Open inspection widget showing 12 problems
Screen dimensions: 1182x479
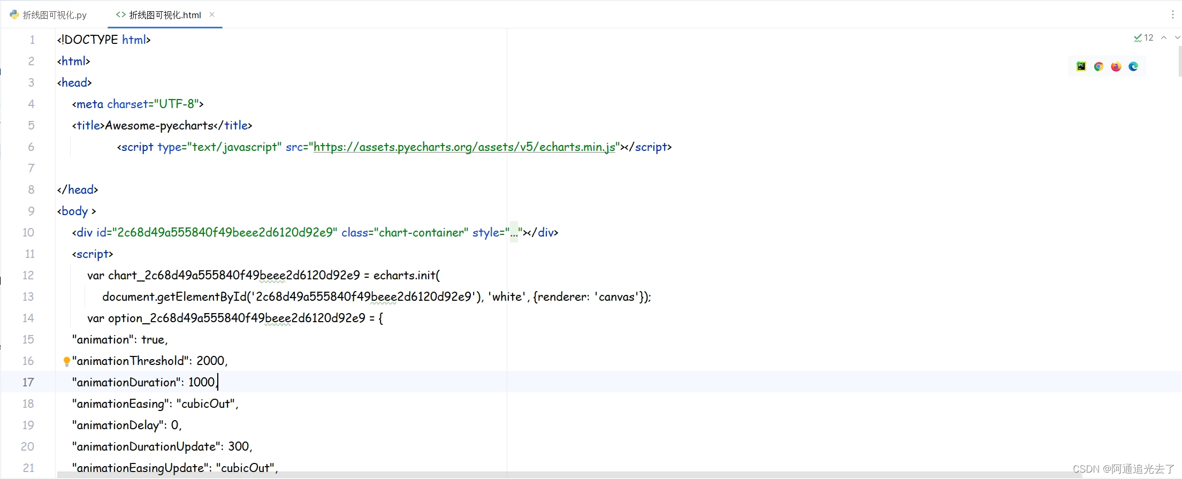(1143, 38)
